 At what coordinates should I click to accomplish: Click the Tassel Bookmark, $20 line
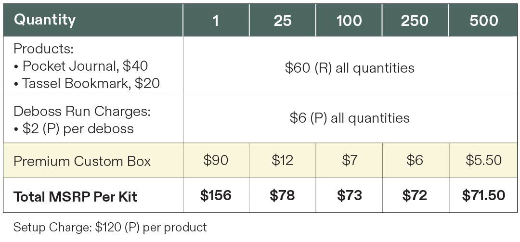coord(87,83)
